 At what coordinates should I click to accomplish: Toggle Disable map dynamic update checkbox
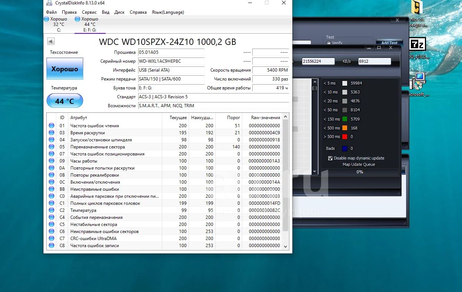pyautogui.click(x=330, y=158)
